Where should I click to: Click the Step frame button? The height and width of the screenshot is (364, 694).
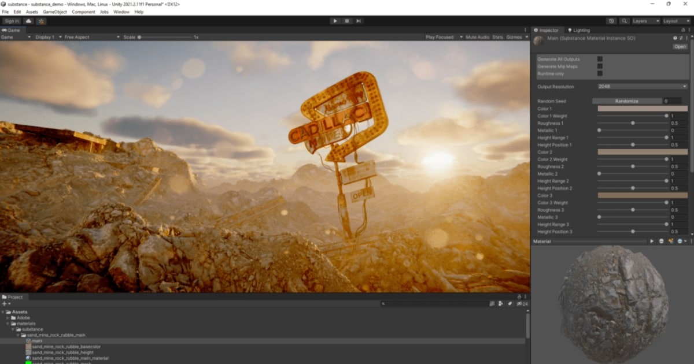coord(359,21)
